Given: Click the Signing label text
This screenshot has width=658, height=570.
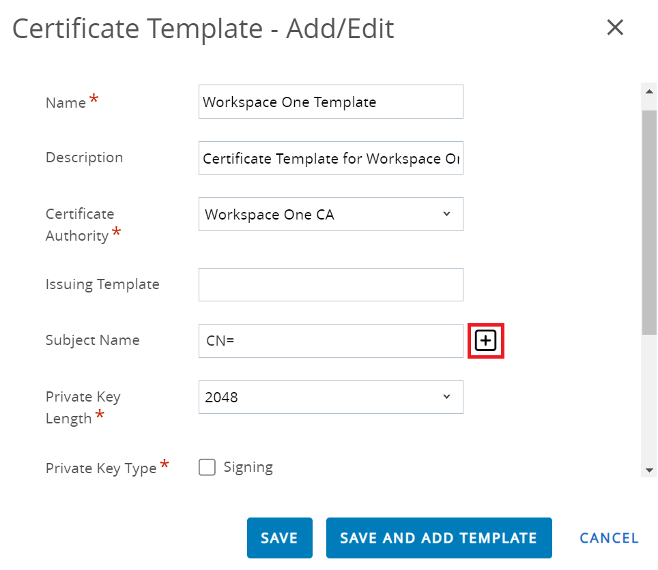Looking at the screenshot, I should 248,467.
